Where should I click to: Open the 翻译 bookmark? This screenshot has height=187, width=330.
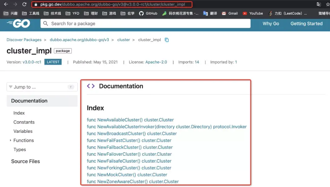(210, 13)
